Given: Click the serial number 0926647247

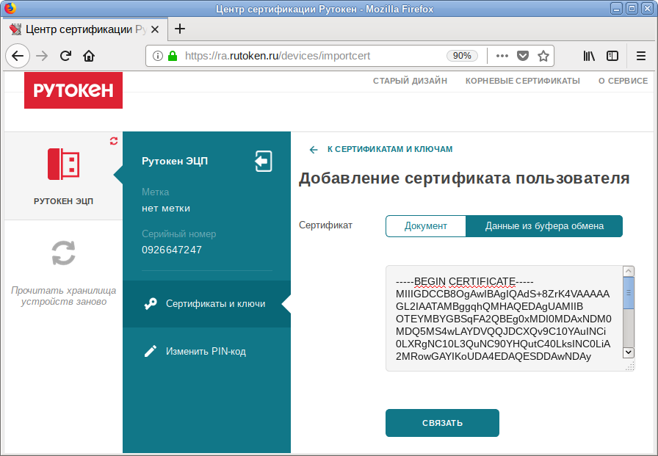Looking at the screenshot, I should [172, 250].
